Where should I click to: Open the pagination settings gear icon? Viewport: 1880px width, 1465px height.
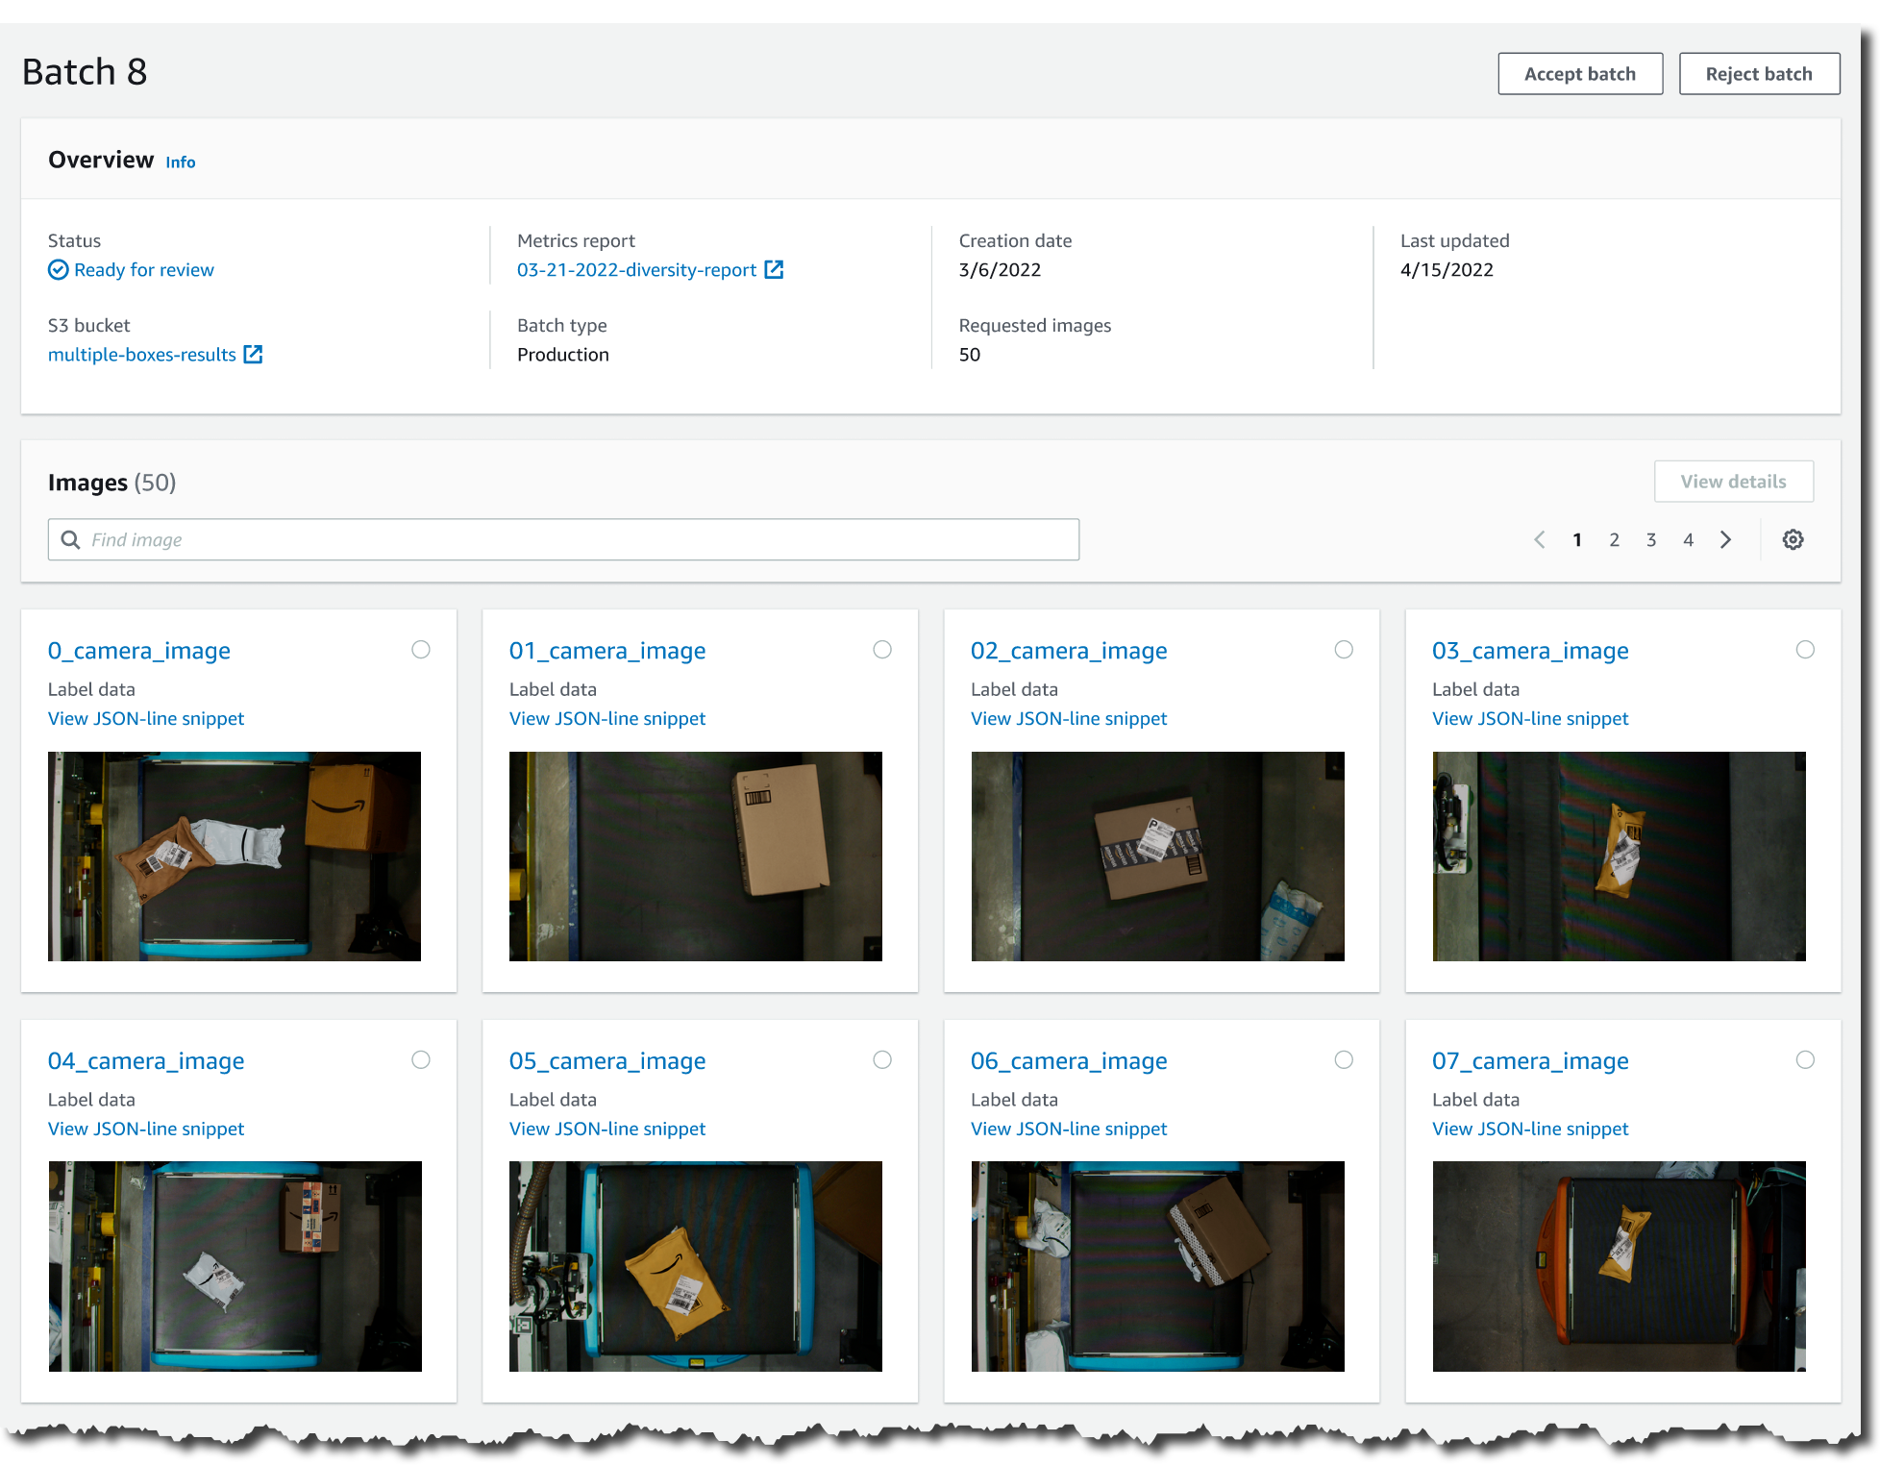pos(1793,539)
